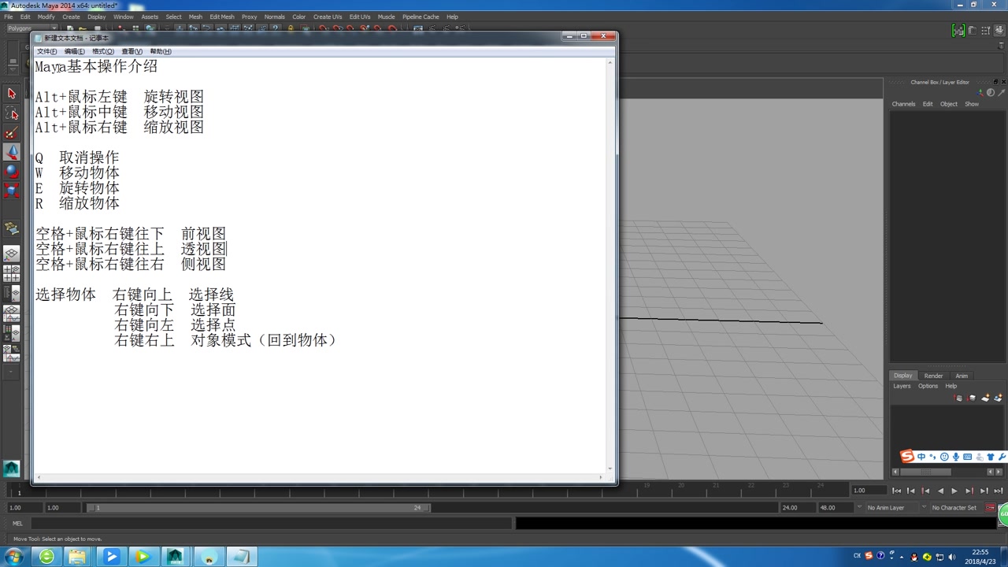Activate the Rotate tool sphere icon
This screenshot has width=1008, height=567.
11,171
